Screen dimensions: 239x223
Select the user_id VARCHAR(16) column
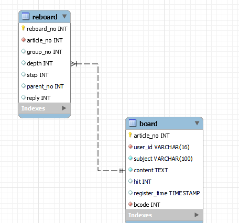[x=161, y=147]
